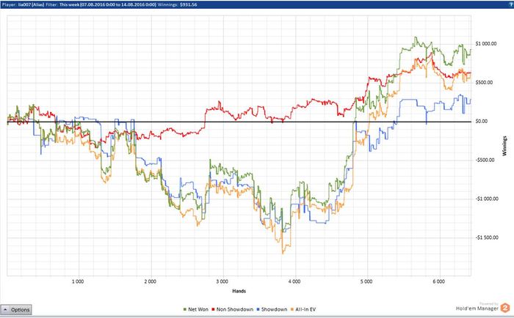This screenshot has height=318, width=514.
Task: Click the "5 000" hands axis label
Action: click(366, 281)
